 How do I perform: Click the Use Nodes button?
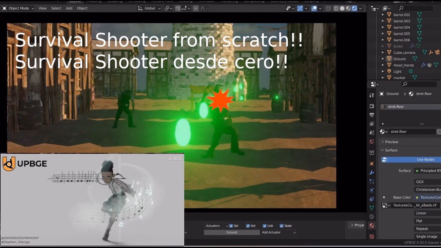point(411,159)
